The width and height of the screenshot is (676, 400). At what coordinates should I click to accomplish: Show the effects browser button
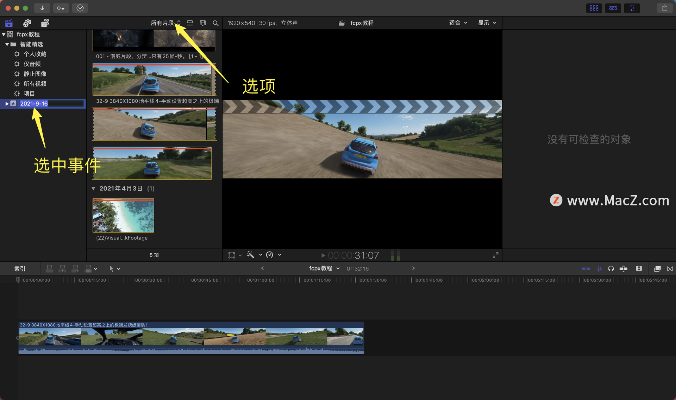[x=657, y=269]
